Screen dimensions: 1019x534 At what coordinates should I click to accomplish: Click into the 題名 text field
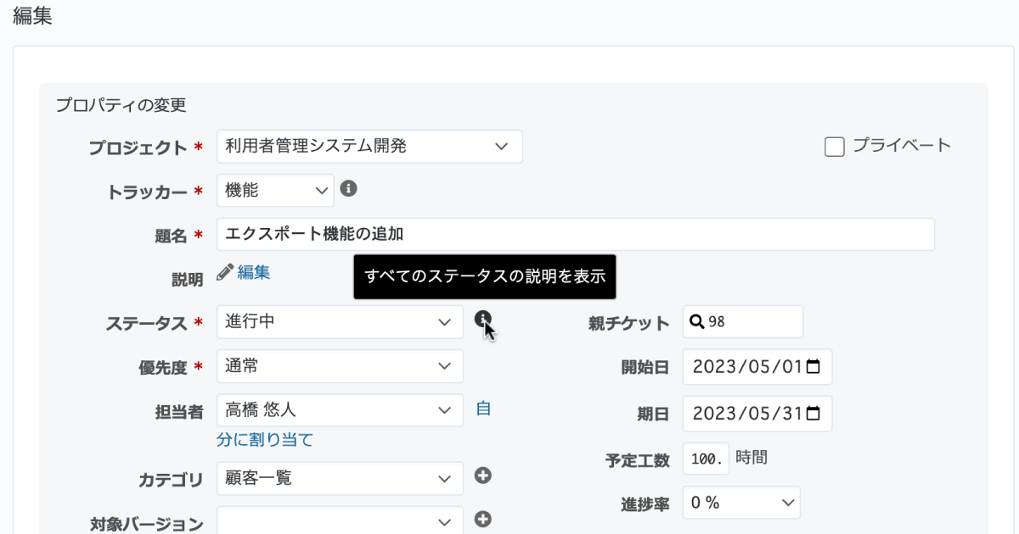point(575,235)
